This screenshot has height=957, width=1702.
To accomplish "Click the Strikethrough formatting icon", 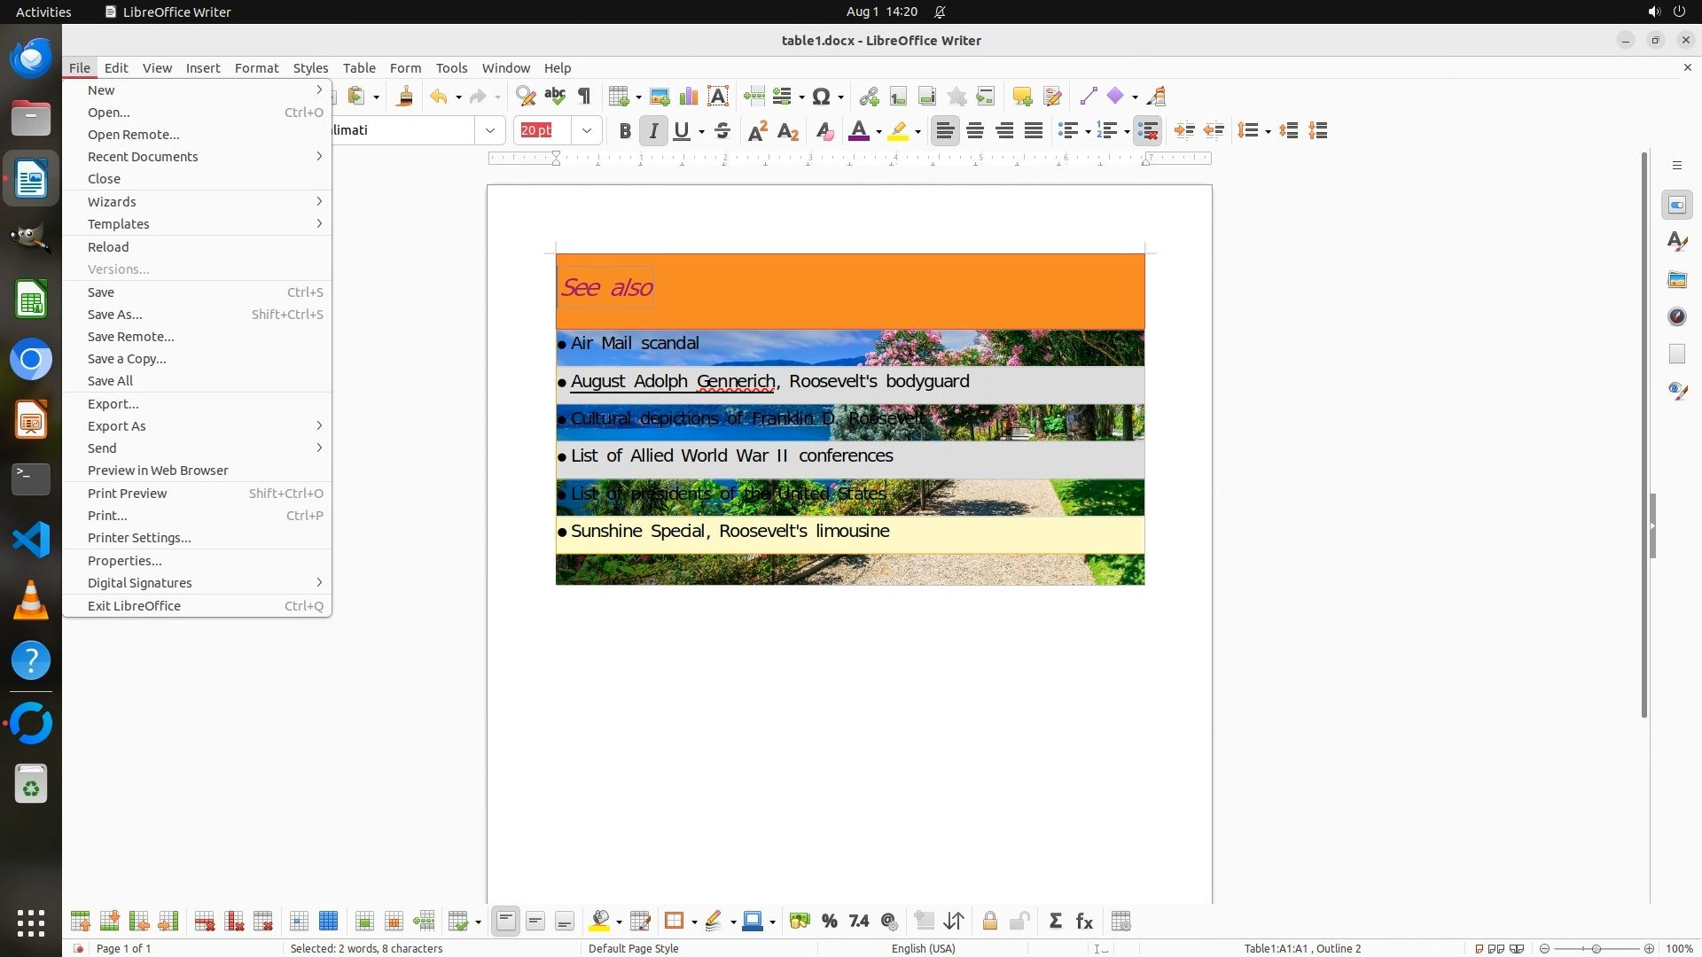I will tap(722, 131).
